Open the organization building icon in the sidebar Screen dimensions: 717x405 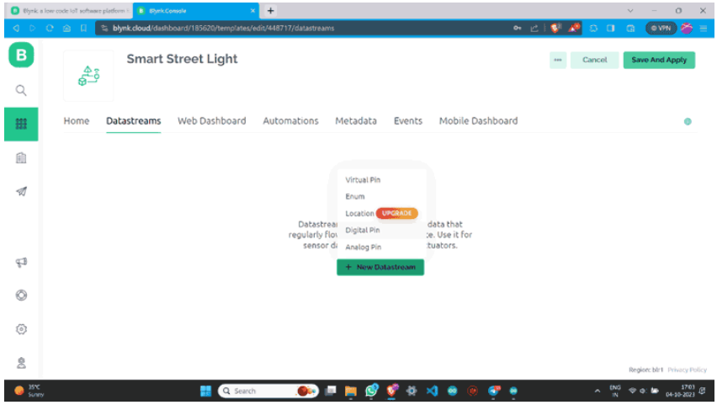tap(21, 157)
